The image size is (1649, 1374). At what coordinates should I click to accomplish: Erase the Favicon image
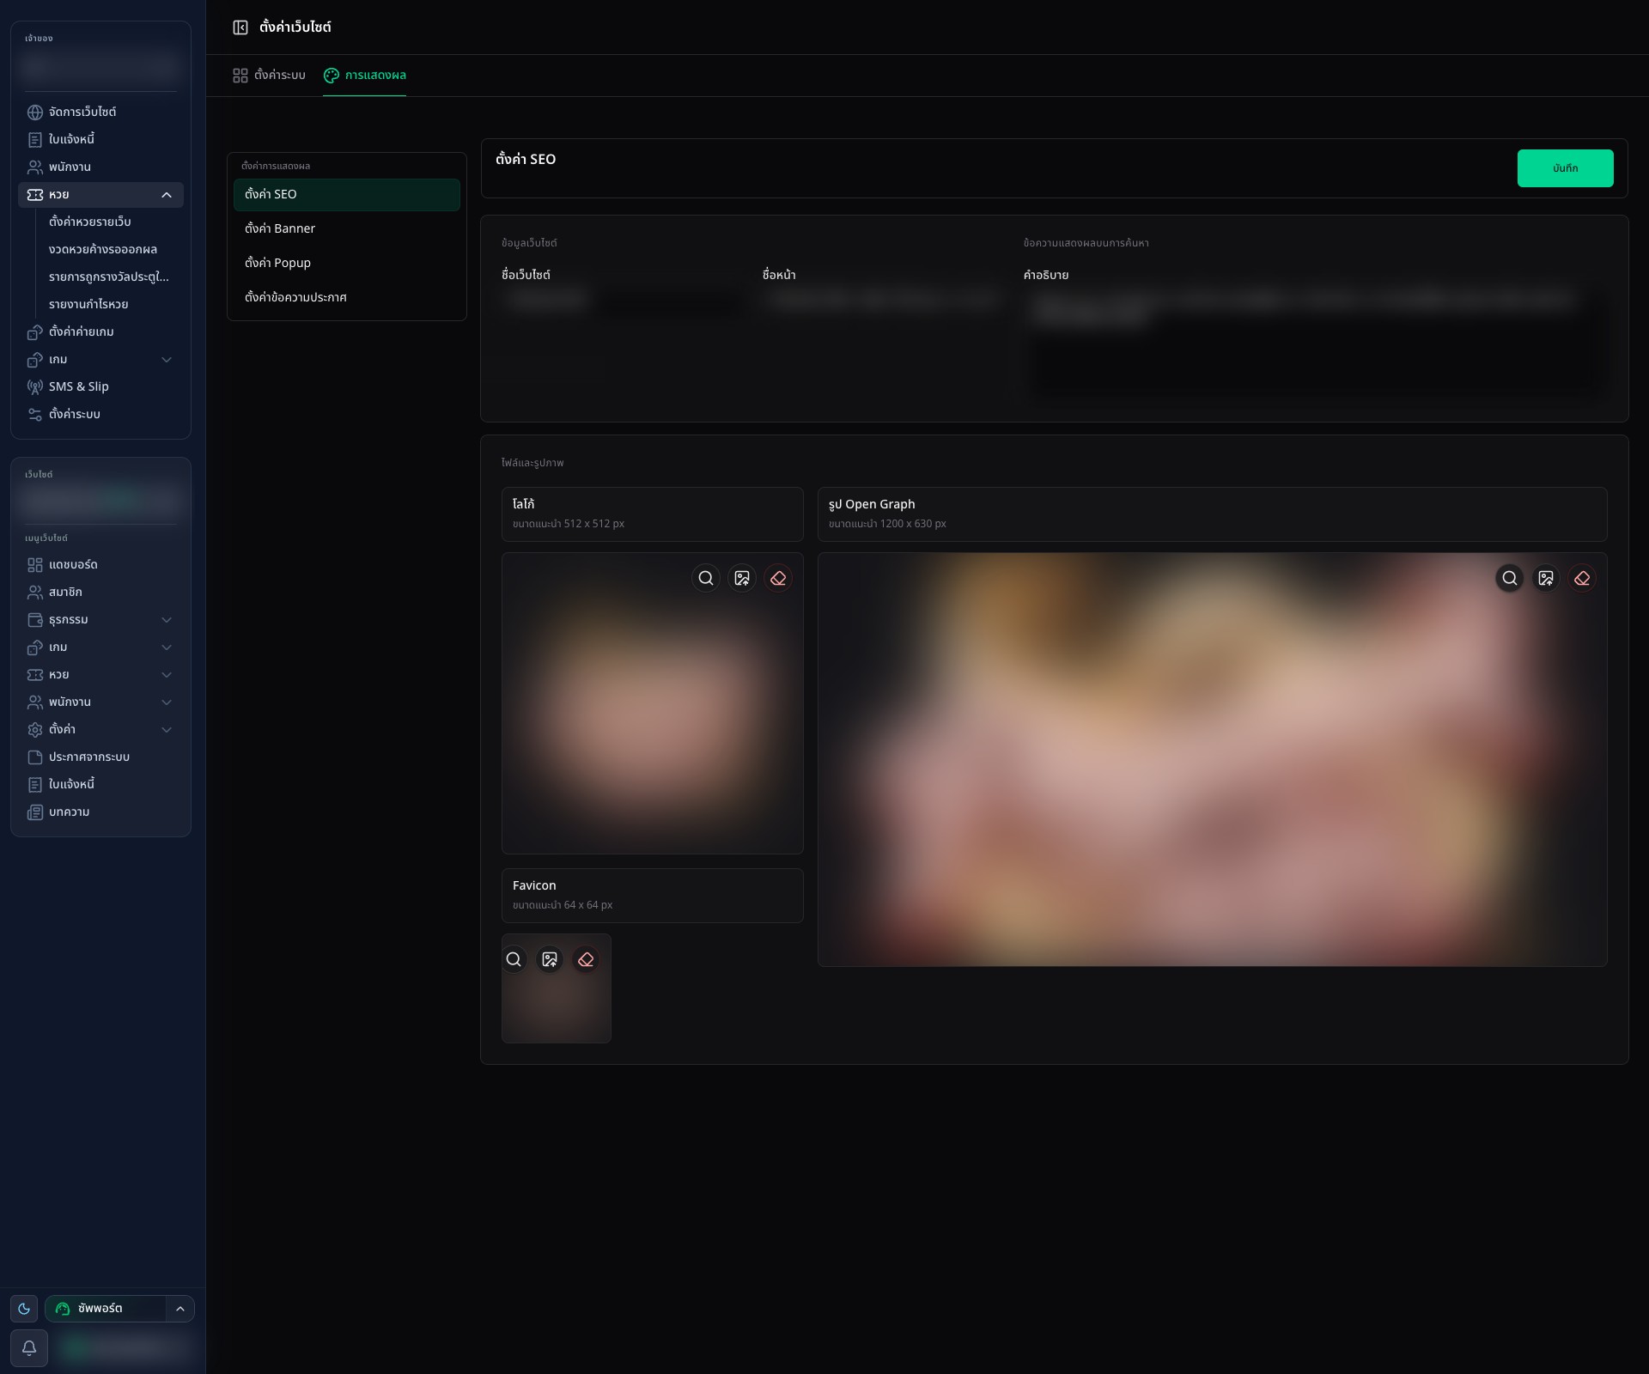(x=586, y=959)
